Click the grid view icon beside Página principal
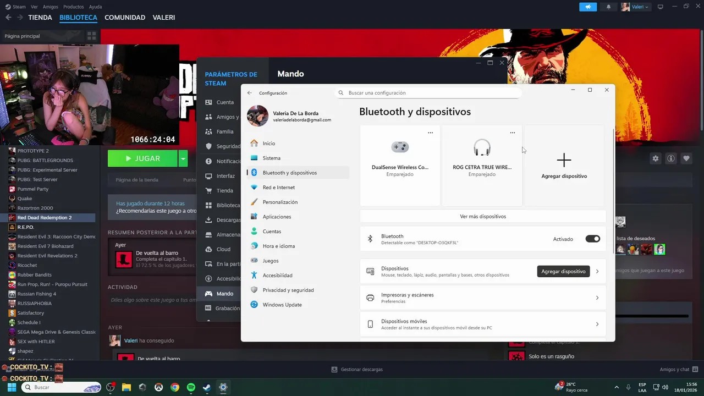This screenshot has width=704, height=396. (x=91, y=36)
